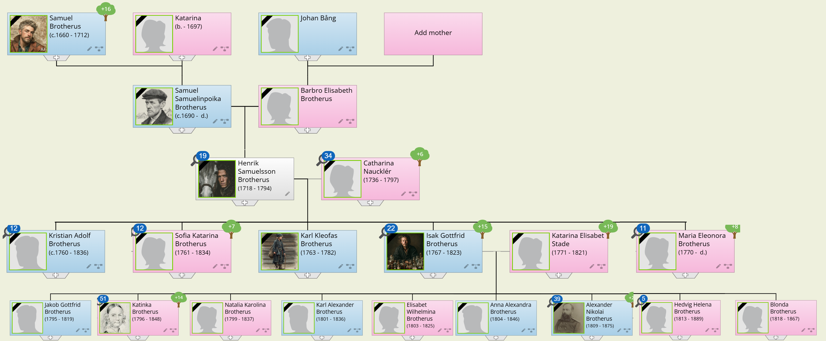Click the 34 matches badge on Catharina Naucklér

[328, 156]
